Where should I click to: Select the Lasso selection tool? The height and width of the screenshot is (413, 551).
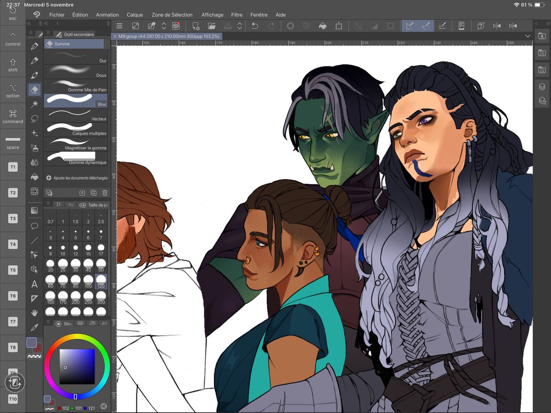click(34, 118)
